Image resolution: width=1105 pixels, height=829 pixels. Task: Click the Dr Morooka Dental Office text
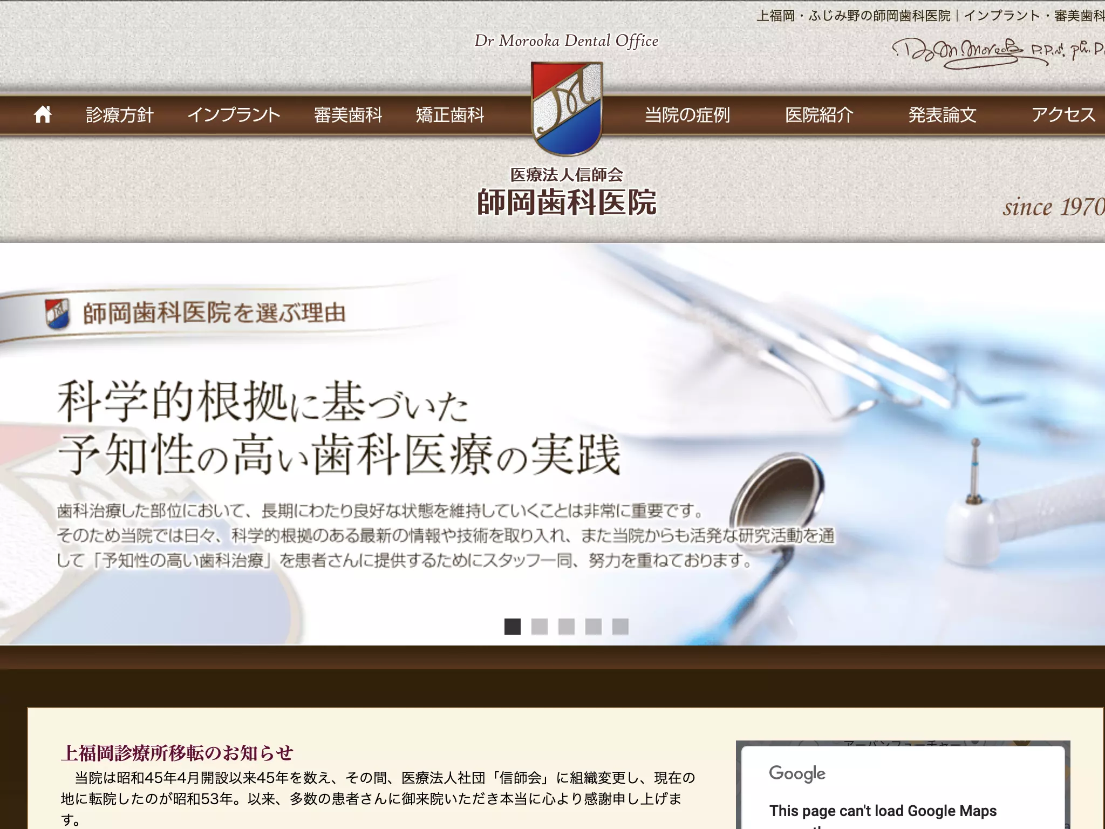click(567, 41)
